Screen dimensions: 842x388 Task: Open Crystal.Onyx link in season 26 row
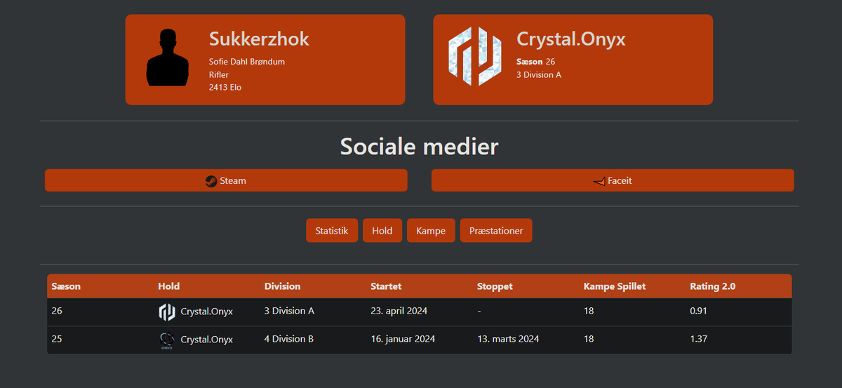click(x=207, y=311)
